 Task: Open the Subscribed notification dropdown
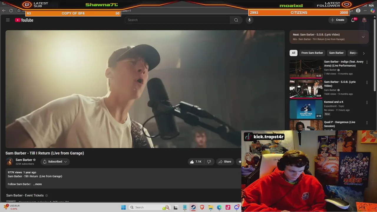click(x=55, y=162)
